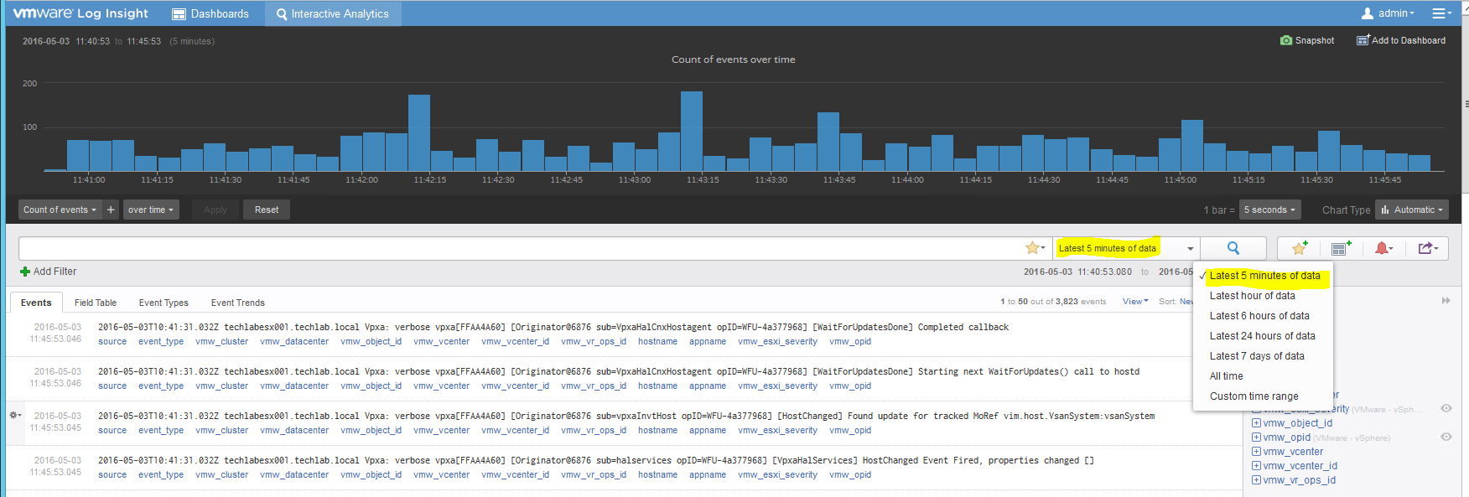Click the 'Count of events over time' chart title

coord(734,60)
